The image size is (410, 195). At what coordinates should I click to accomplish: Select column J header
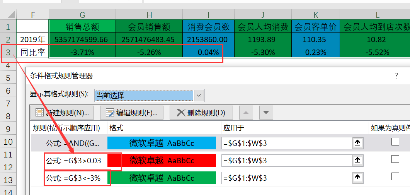(x=263, y=15)
